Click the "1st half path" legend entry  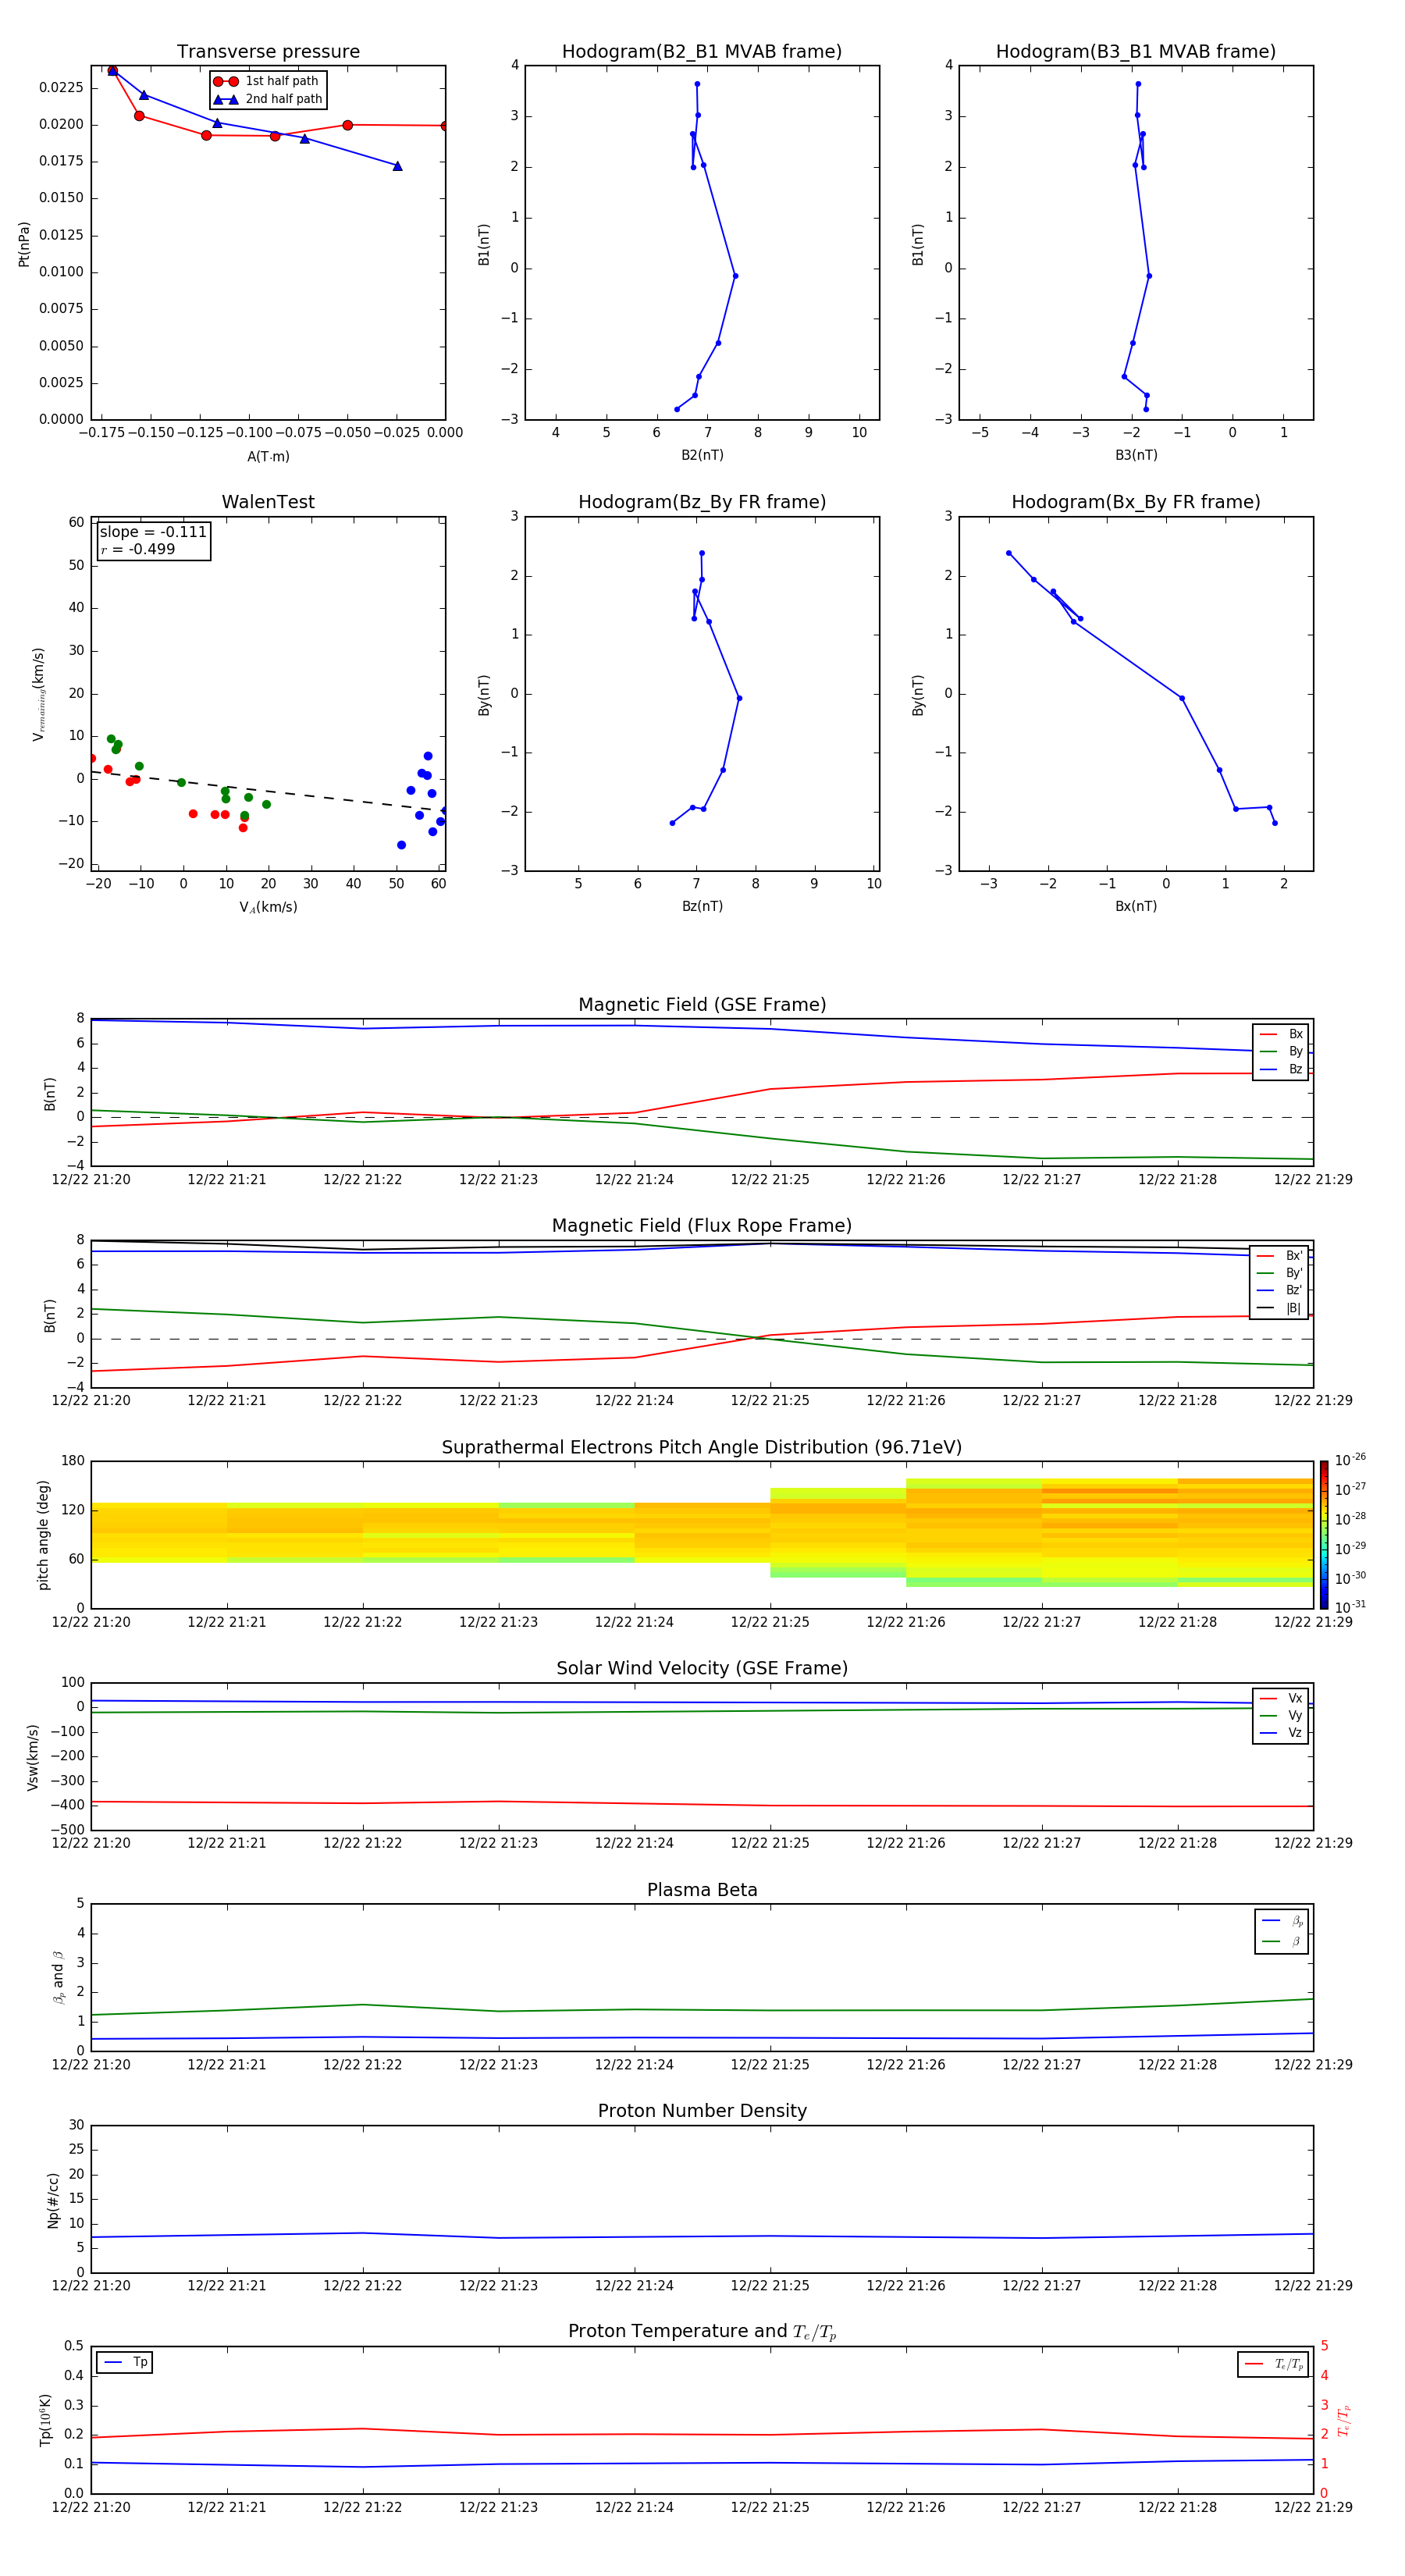click(268, 81)
